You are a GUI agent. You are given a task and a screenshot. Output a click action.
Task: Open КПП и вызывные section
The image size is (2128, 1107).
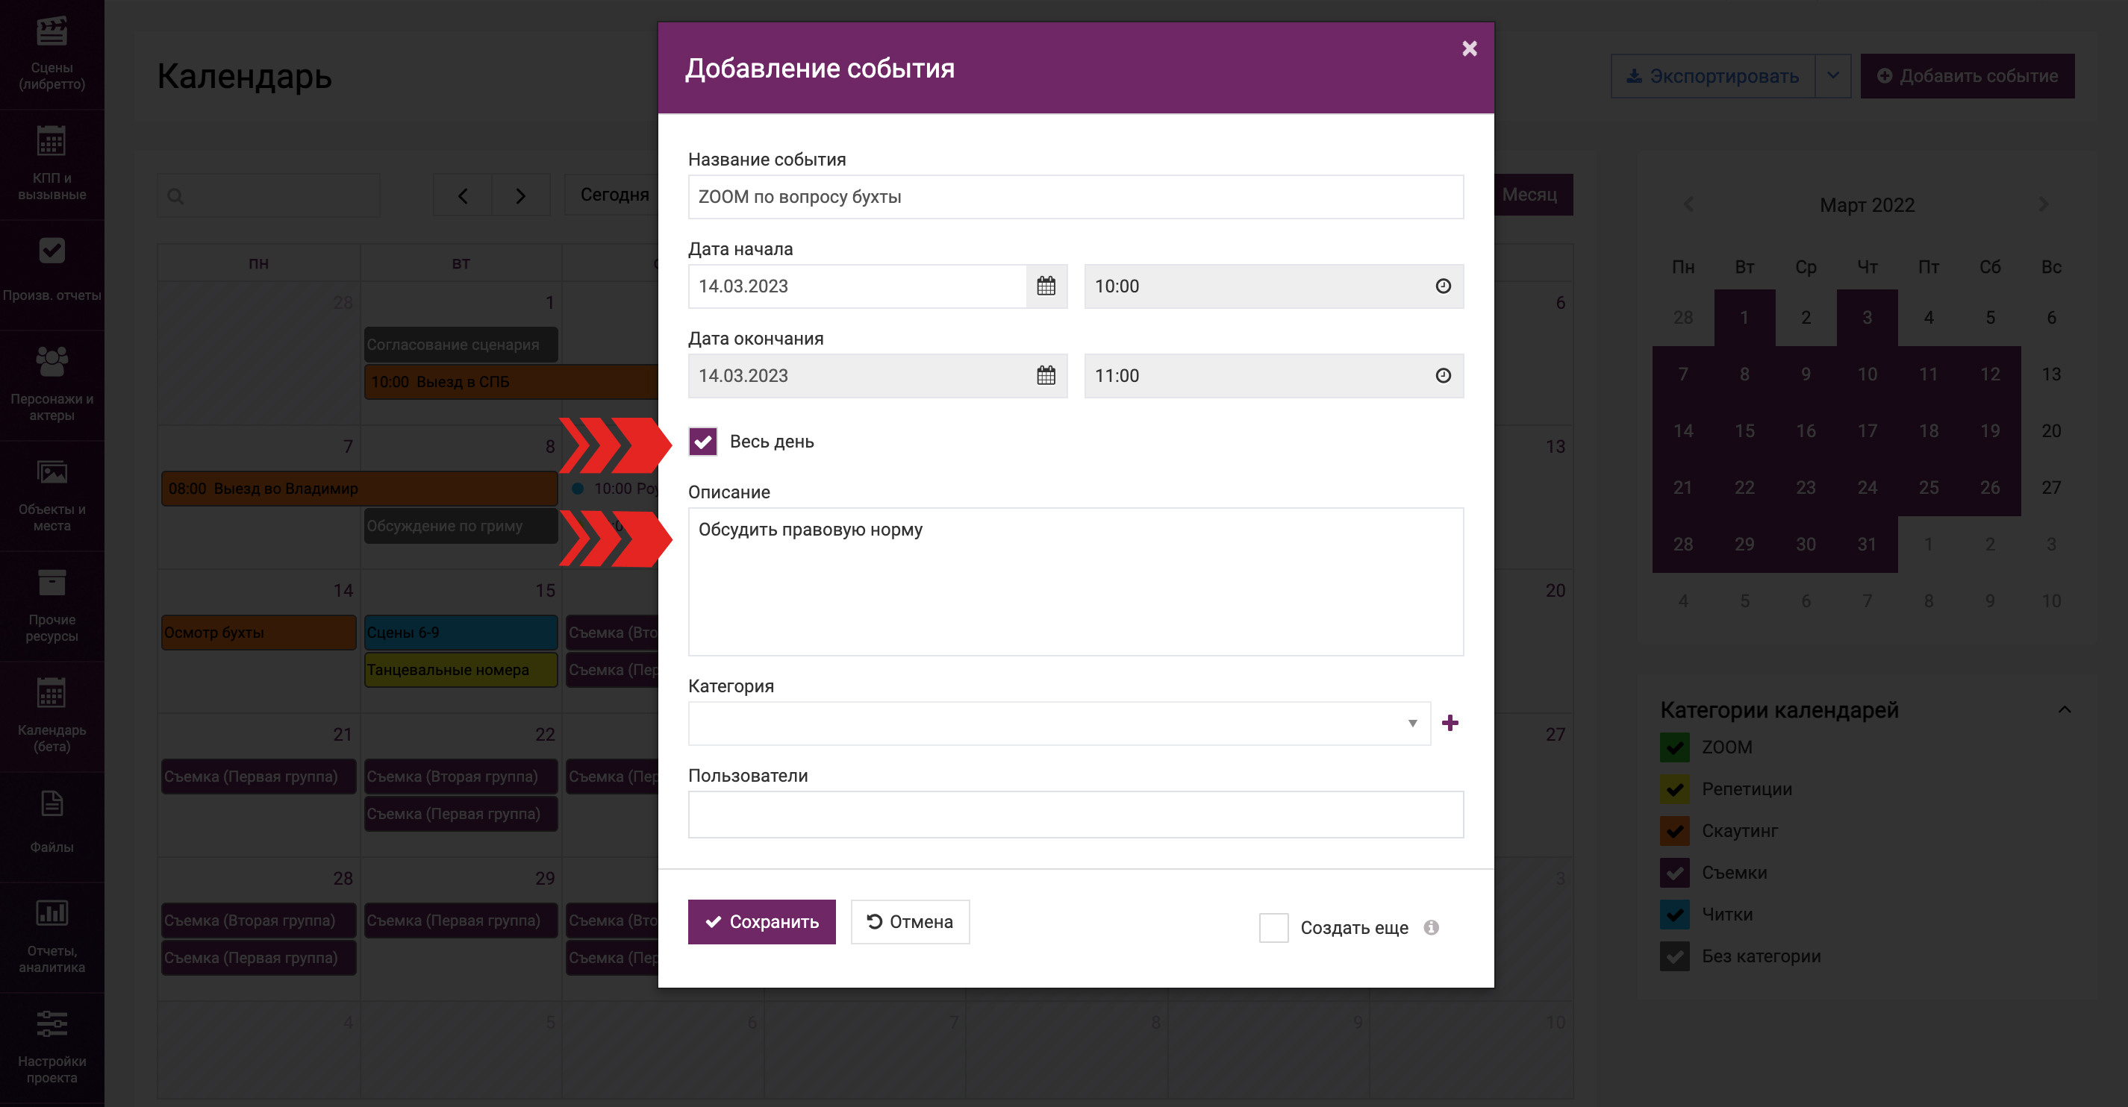tap(52, 165)
